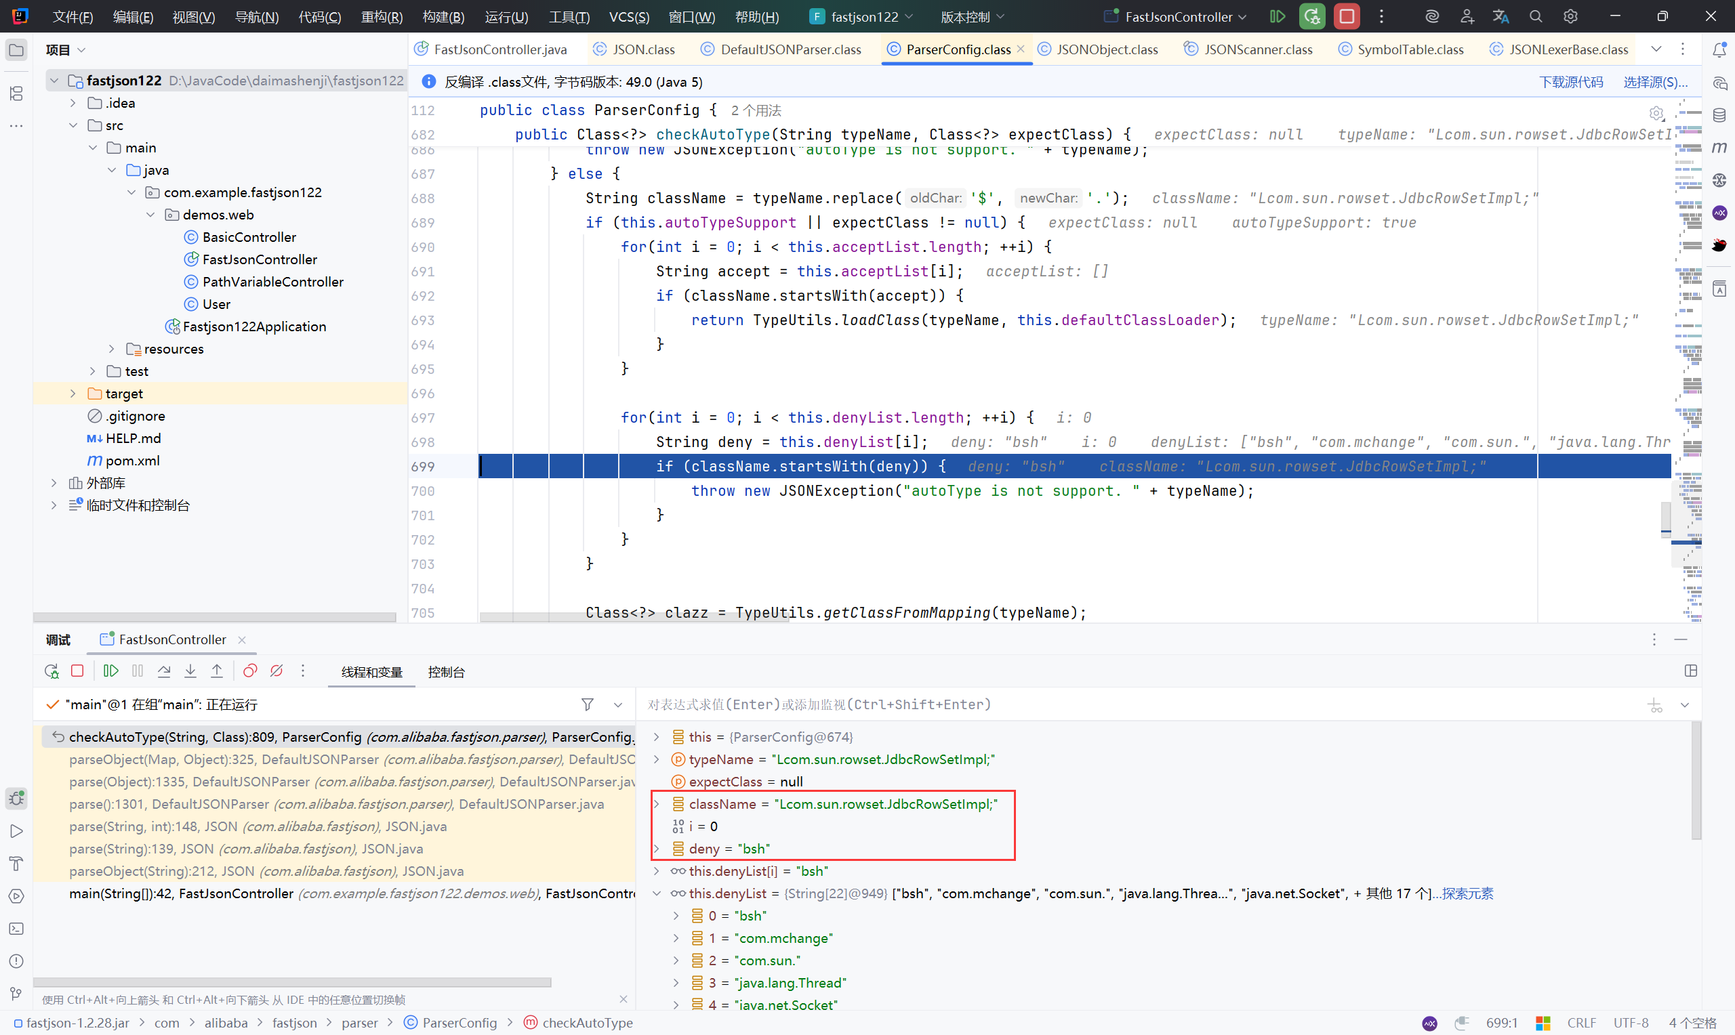The height and width of the screenshot is (1035, 1735).
Task: Click the evaluate expression input field
Action: pyautogui.click(x=1116, y=704)
